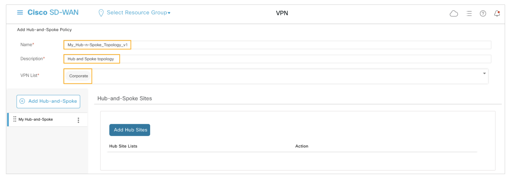Click the Add Hub Sites button
The width and height of the screenshot is (511, 180).
point(130,130)
